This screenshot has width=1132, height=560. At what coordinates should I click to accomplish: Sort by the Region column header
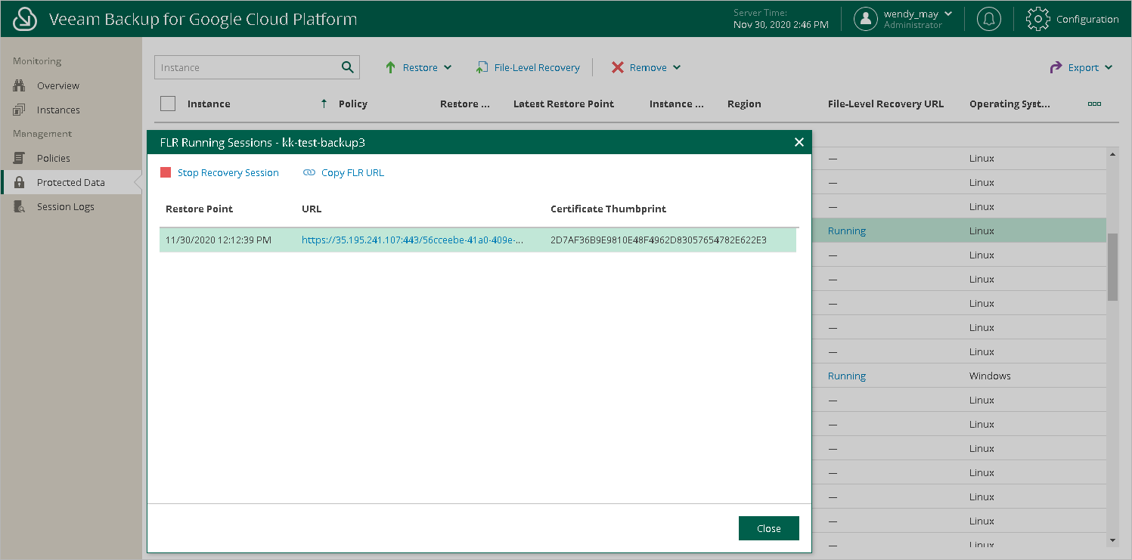pos(744,104)
